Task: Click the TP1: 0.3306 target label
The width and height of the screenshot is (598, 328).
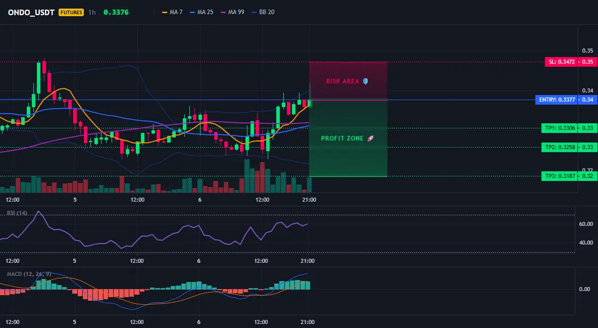Action: pos(560,128)
